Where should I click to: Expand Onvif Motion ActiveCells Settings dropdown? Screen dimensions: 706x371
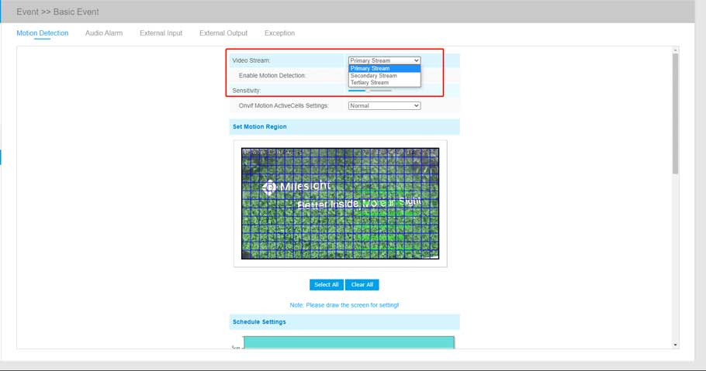(x=384, y=105)
